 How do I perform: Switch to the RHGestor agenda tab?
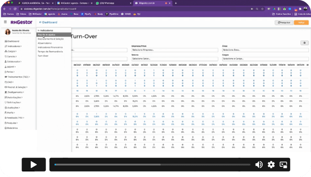[x=75, y=3]
